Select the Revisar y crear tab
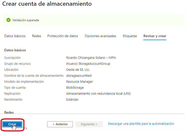 [x=155, y=36]
